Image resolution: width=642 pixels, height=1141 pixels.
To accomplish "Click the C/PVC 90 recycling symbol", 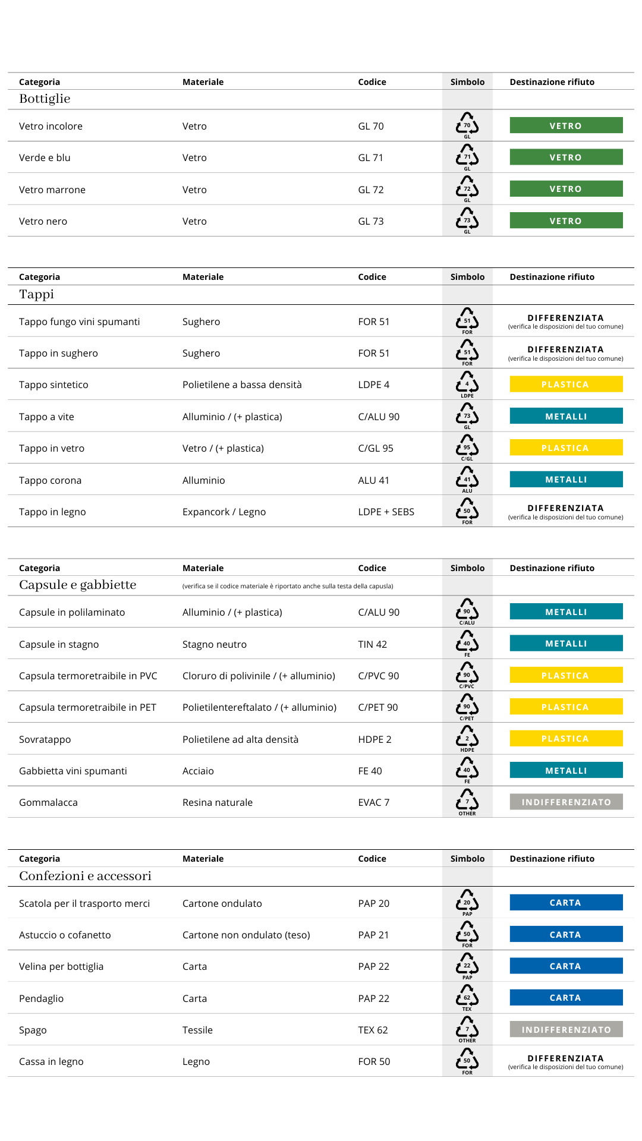I will [467, 674].
